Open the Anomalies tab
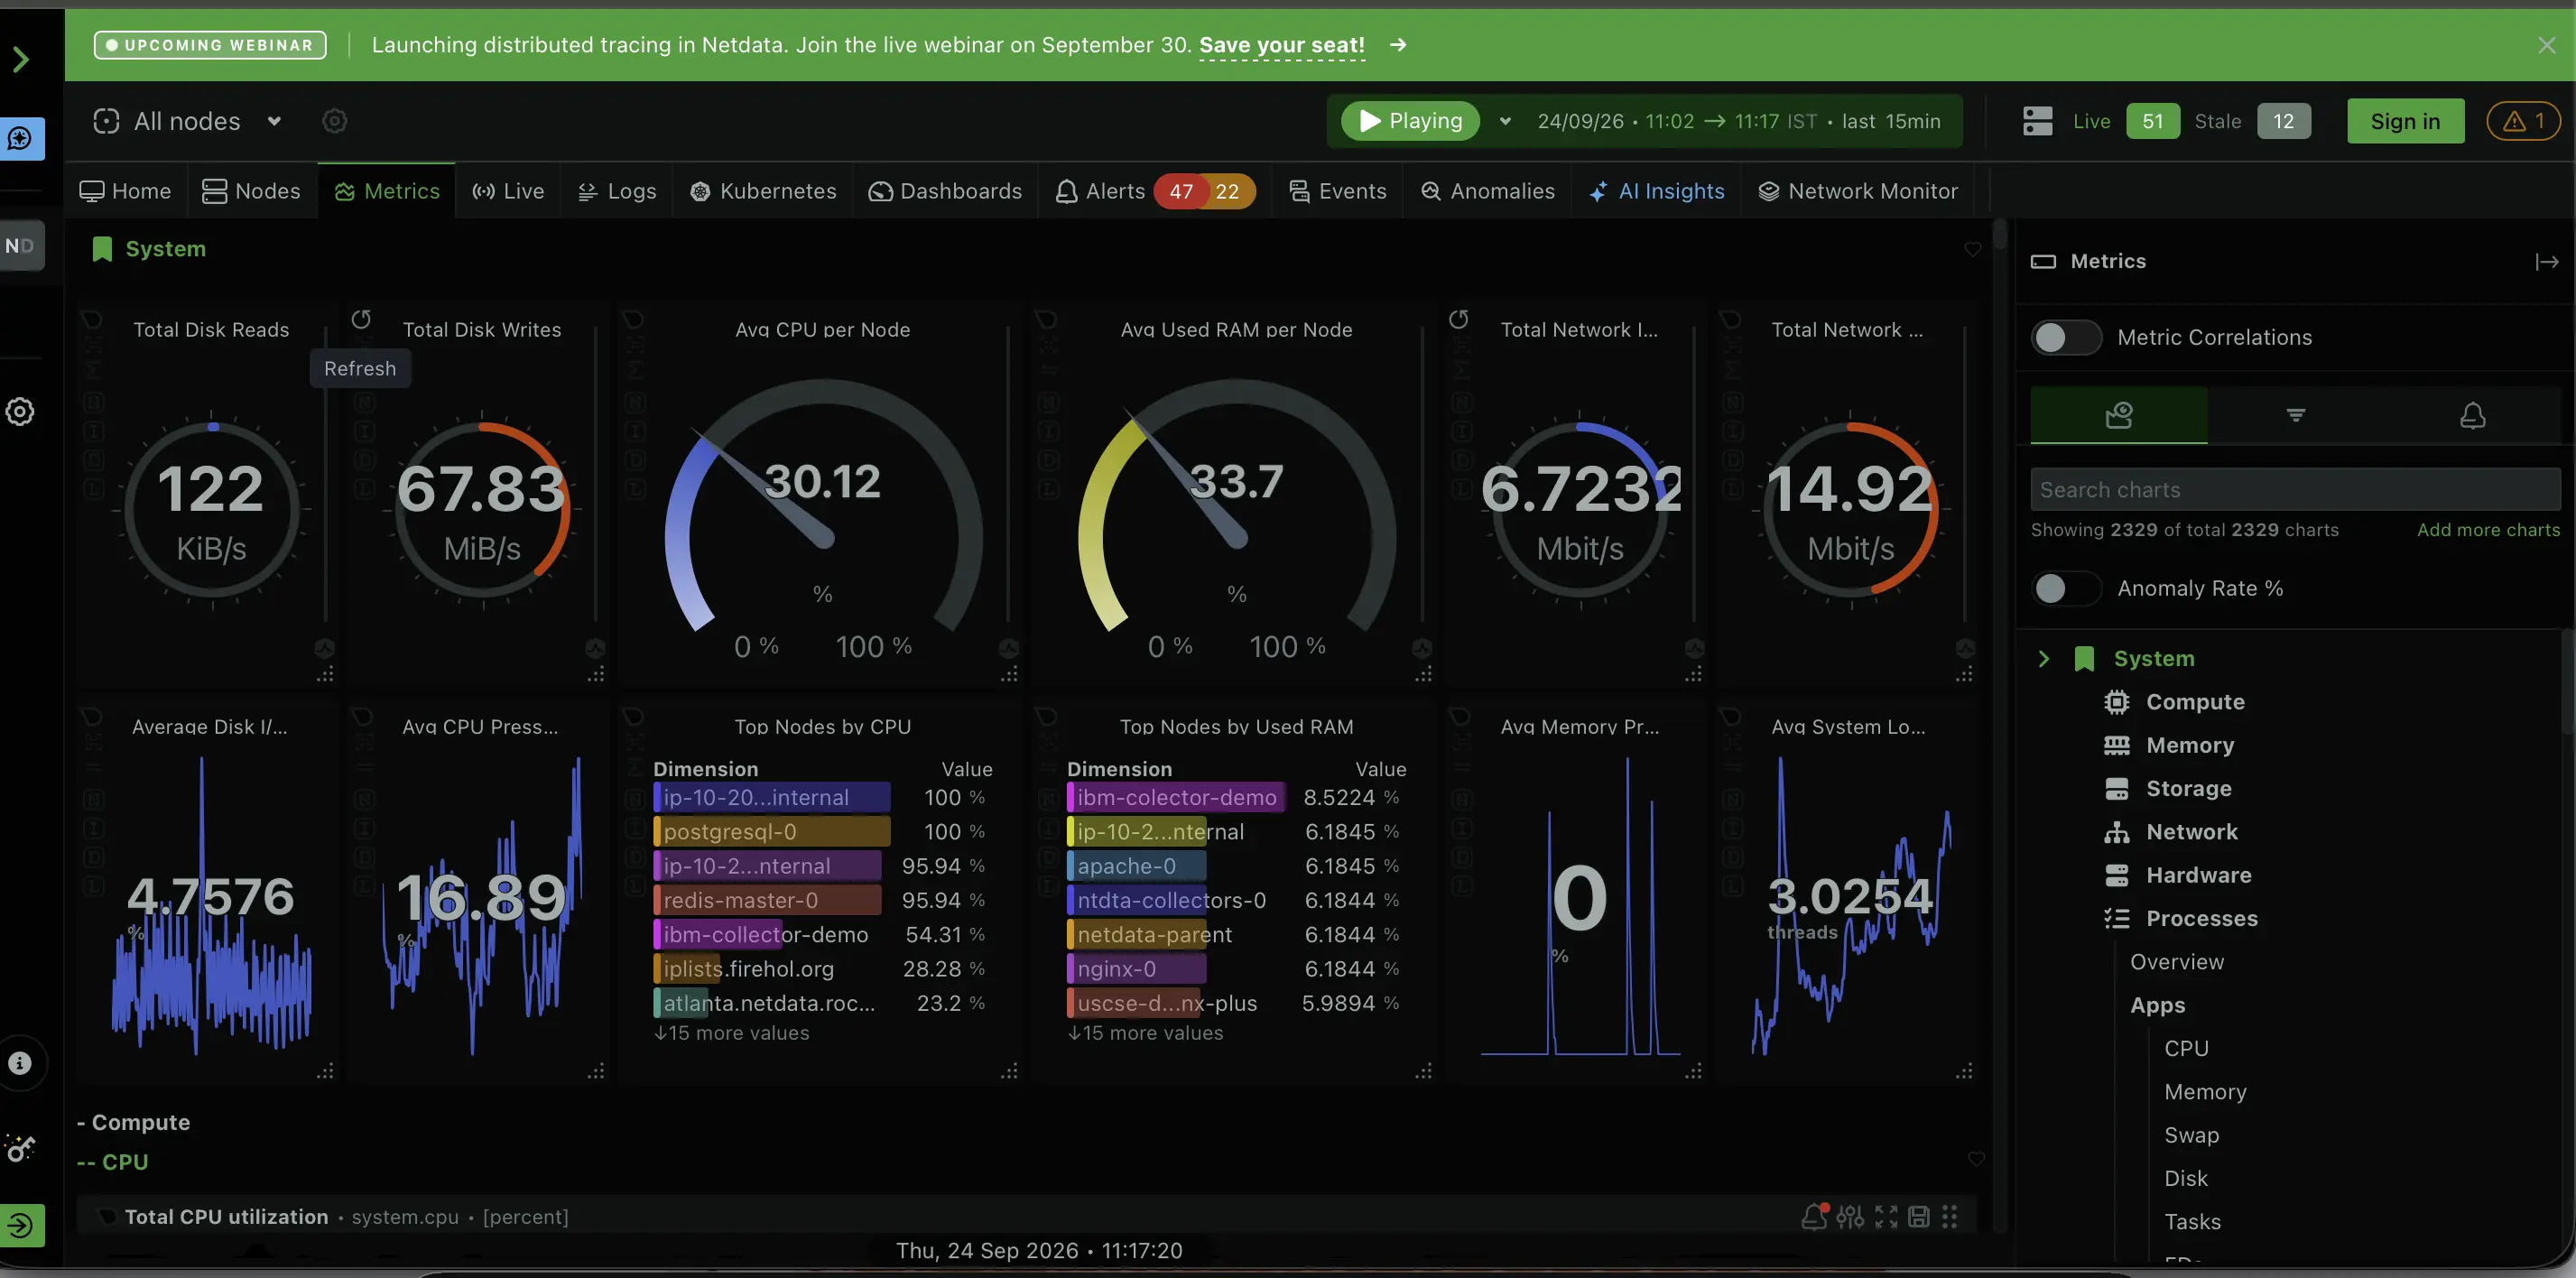2576x1278 pixels. tap(1488, 191)
